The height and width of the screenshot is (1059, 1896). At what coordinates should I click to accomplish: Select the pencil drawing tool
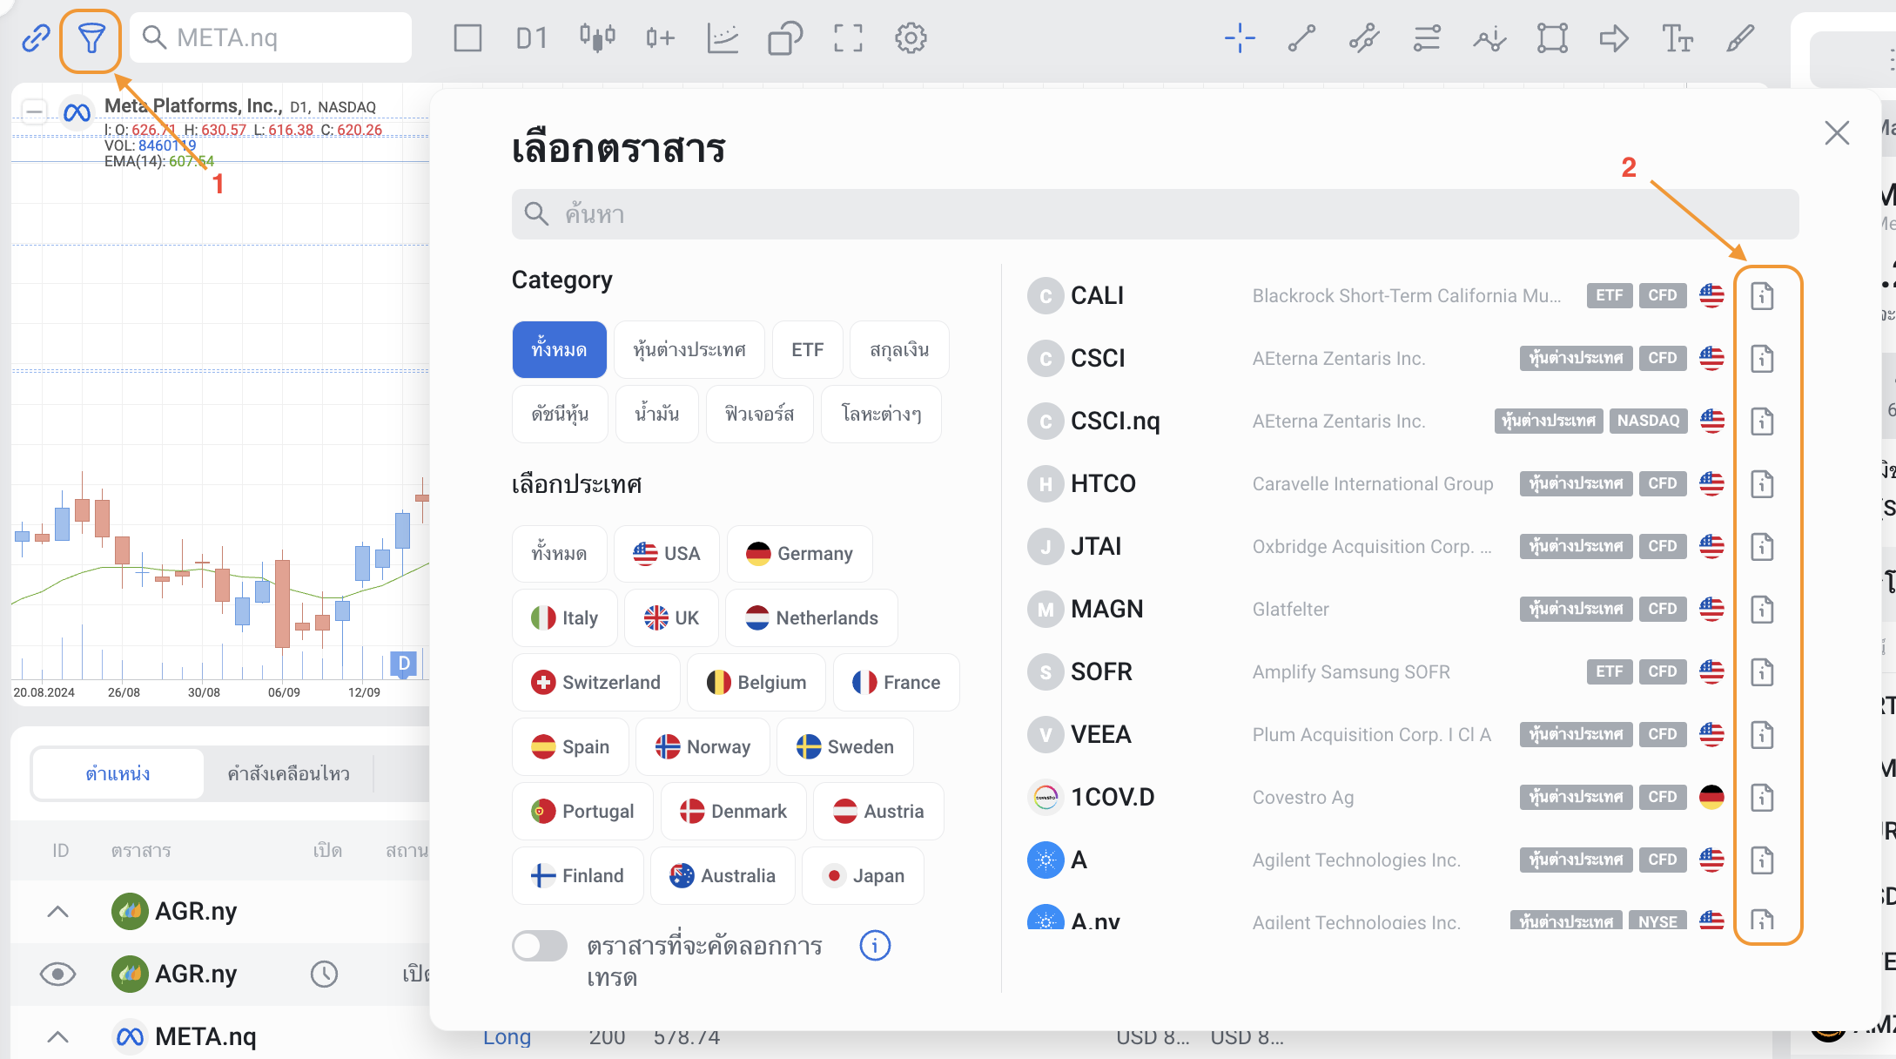(1740, 38)
